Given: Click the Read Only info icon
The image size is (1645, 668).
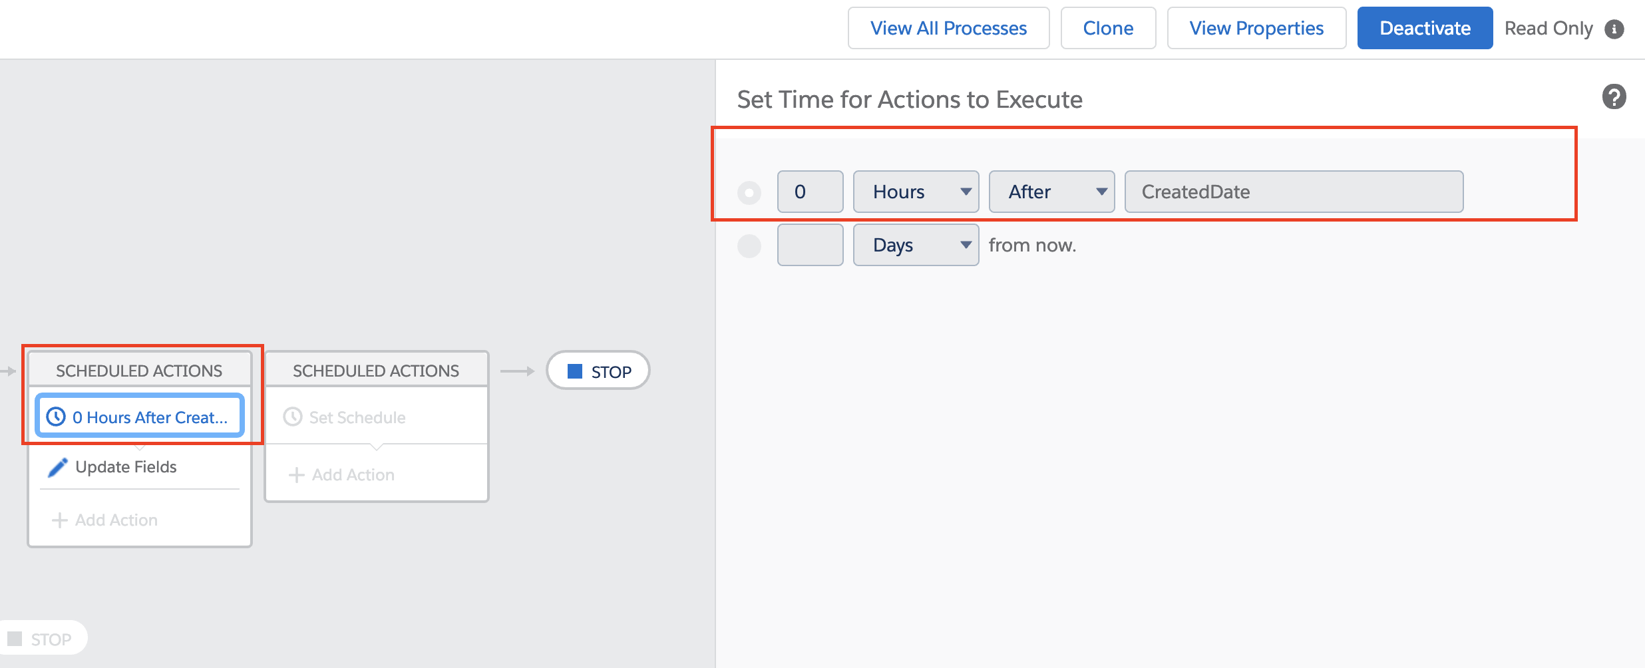Looking at the screenshot, I should point(1614,29).
